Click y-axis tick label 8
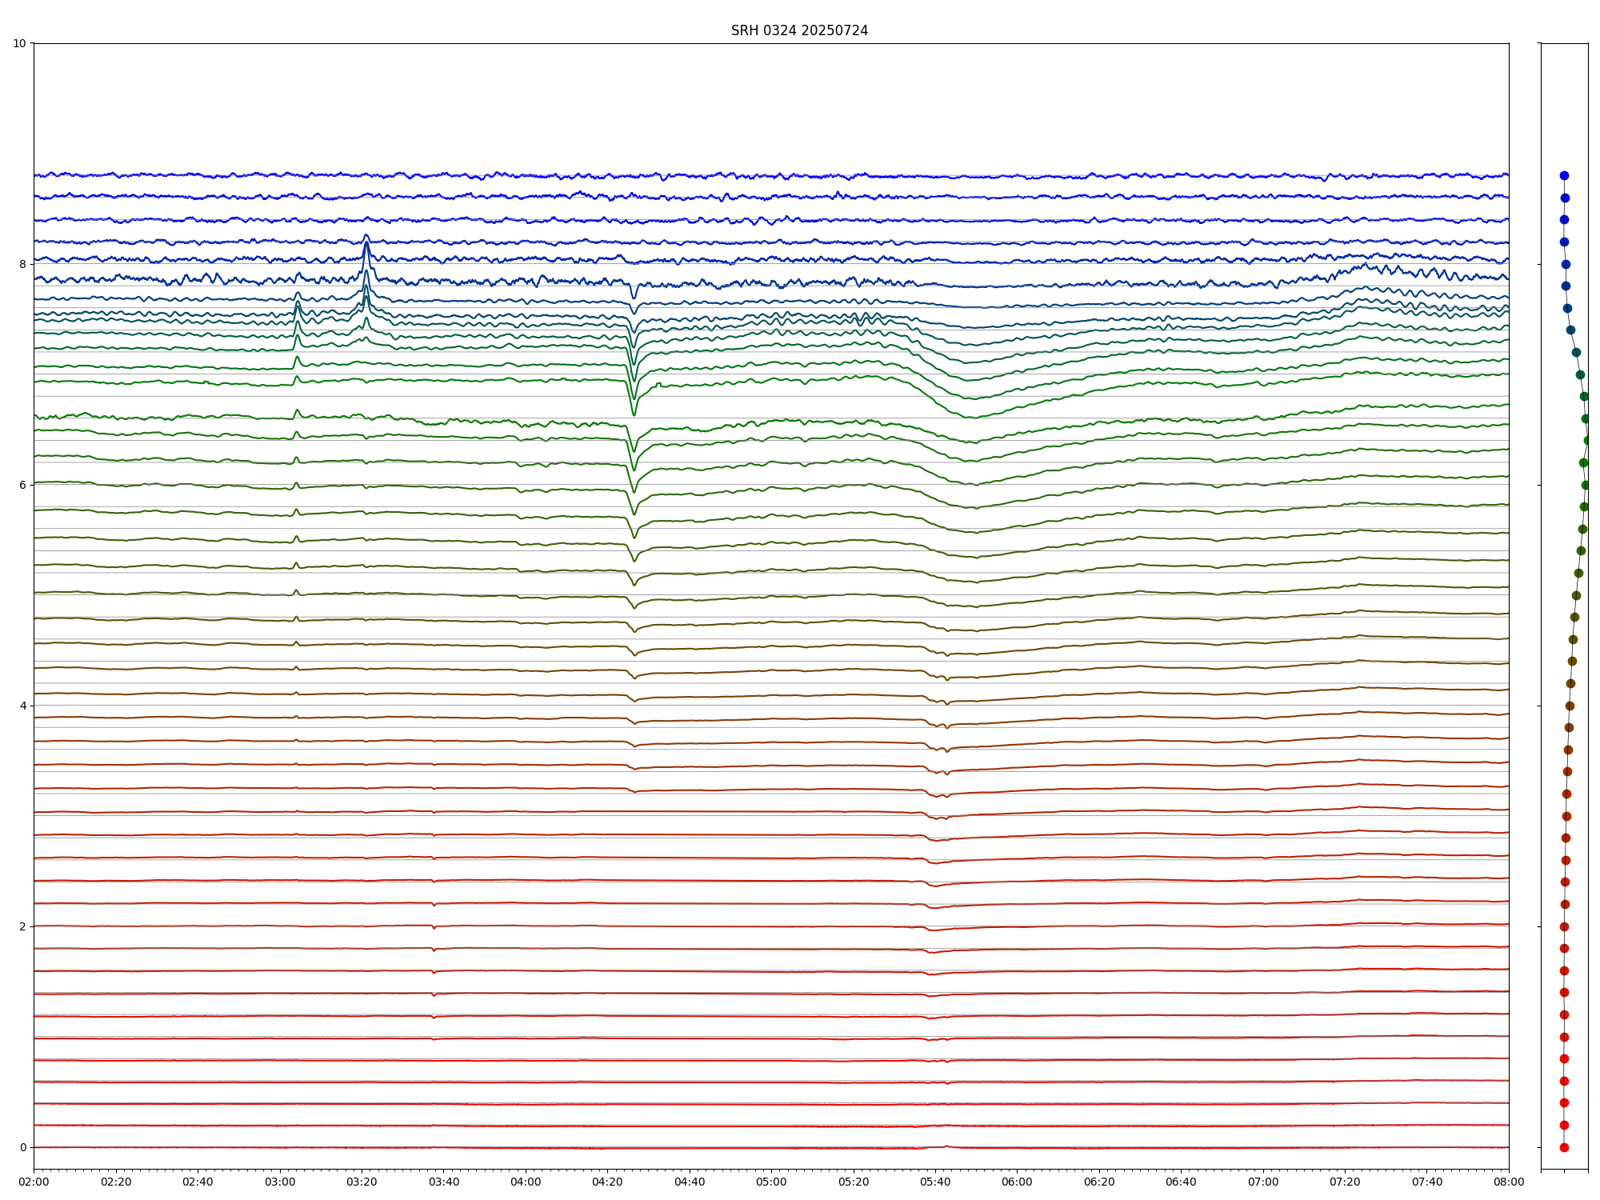 (x=22, y=264)
